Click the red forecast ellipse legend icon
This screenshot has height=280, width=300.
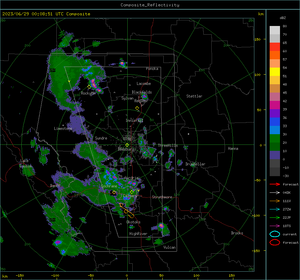coord(275,242)
